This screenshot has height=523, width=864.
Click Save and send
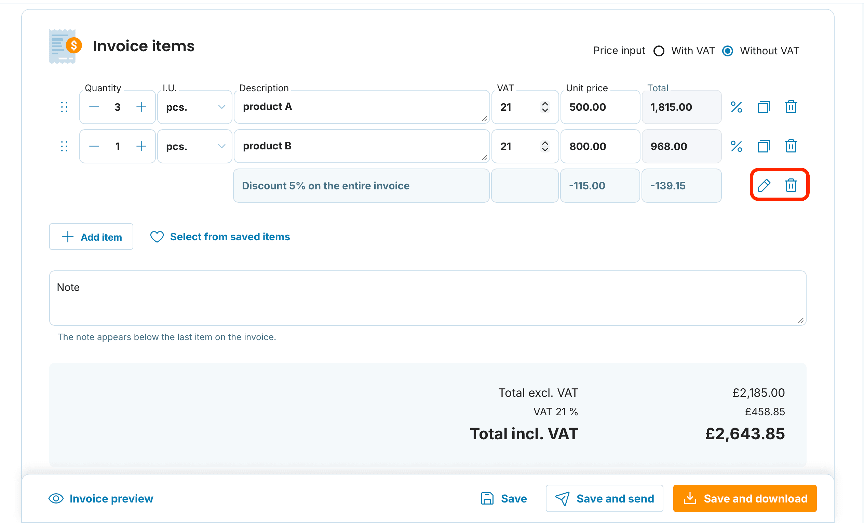605,498
